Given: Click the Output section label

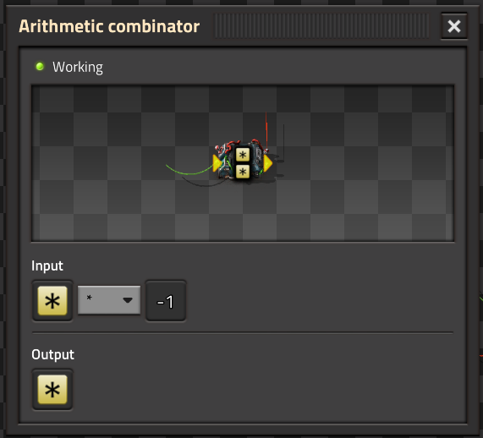Looking at the screenshot, I should (x=52, y=354).
